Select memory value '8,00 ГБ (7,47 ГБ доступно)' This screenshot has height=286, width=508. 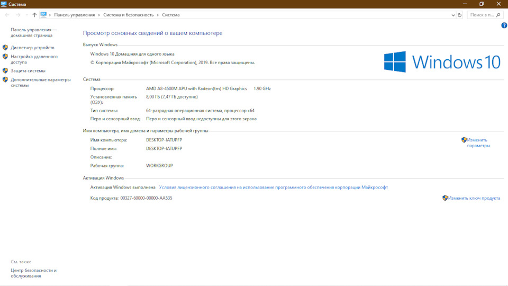click(x=171, y=97)
